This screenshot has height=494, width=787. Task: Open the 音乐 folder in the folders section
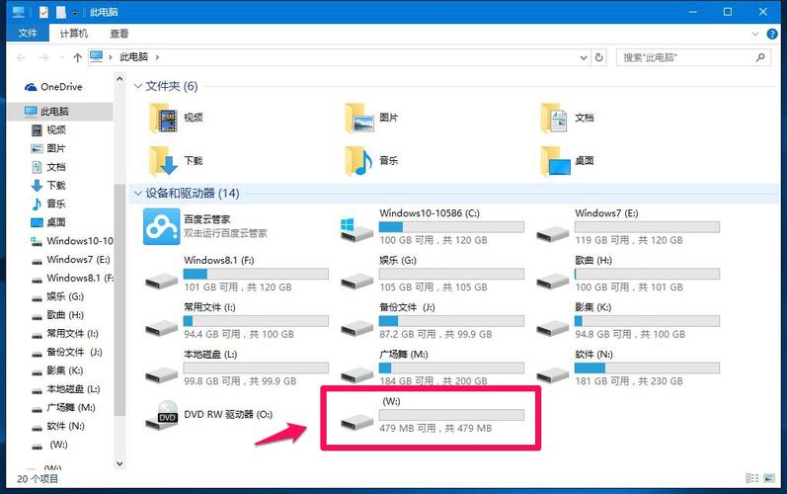click(358, 160)
